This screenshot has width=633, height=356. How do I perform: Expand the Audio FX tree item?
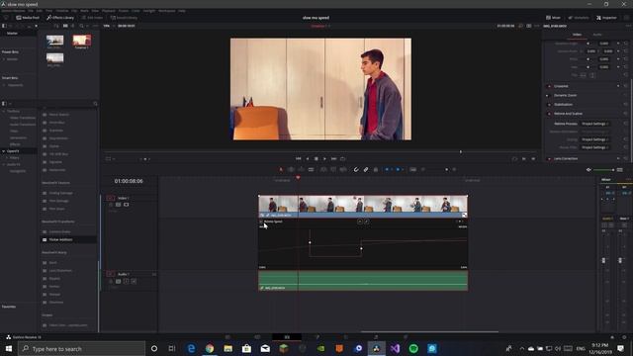click(4, 165)
